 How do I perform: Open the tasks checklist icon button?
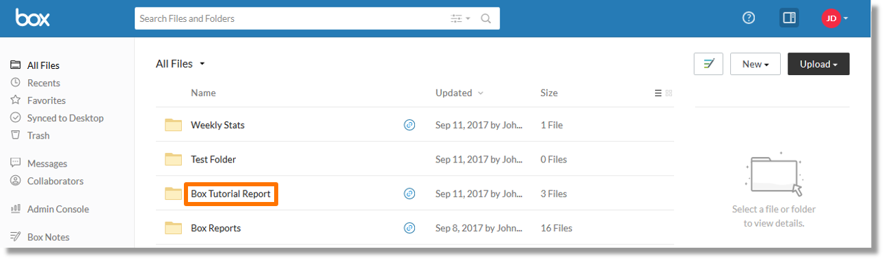click(x=708, y=64)
